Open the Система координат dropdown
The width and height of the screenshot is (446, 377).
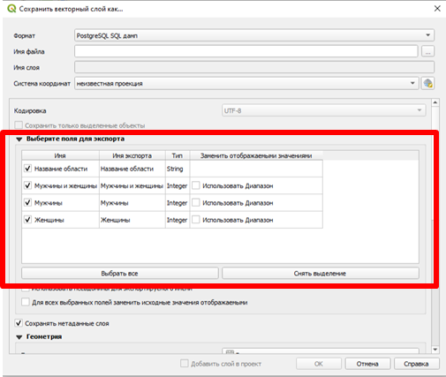click(246, 84)
